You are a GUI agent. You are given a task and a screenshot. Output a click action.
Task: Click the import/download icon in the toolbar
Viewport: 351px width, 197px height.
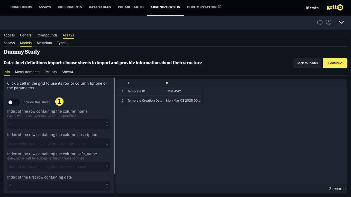coord(328,22)
